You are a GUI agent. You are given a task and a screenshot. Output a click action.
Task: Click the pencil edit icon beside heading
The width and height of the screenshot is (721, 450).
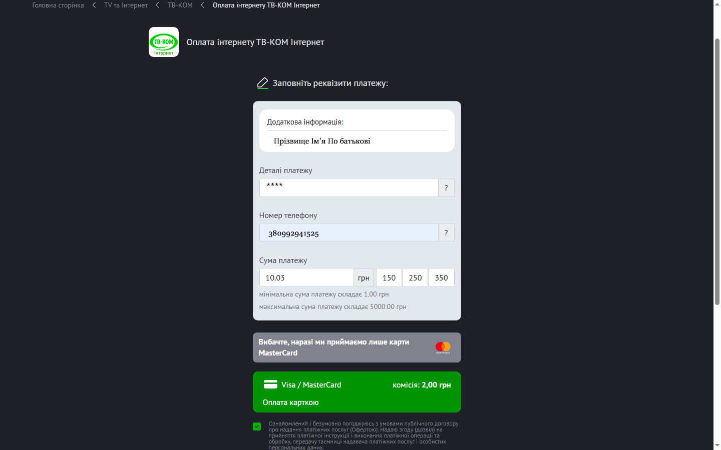pyautogui.click(x=262, y=83)
